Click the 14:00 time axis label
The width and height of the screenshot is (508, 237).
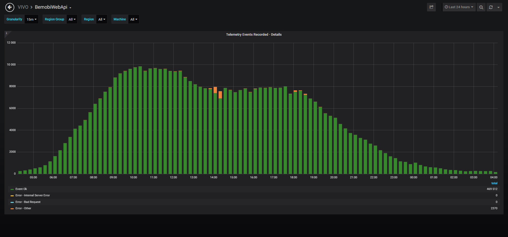pos(214,178)
